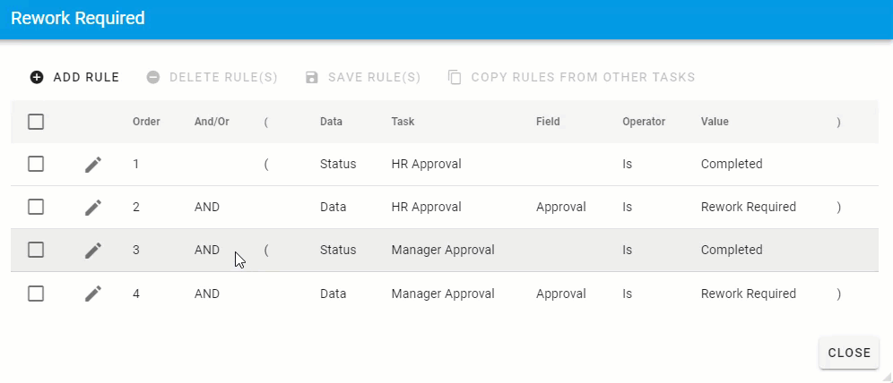The image size is (893, 383).
Task: Open editor for rule 3 via pencil
Action: 93,251
